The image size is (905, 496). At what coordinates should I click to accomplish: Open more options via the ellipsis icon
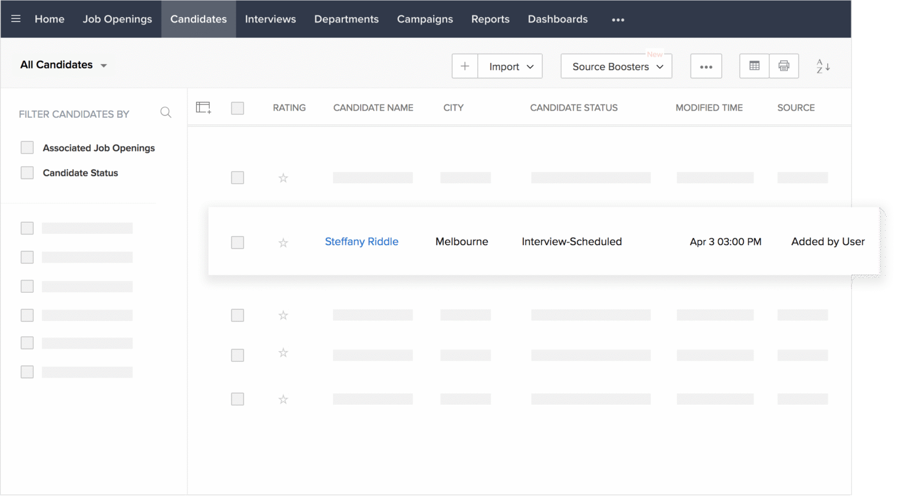tap(706, 66)
